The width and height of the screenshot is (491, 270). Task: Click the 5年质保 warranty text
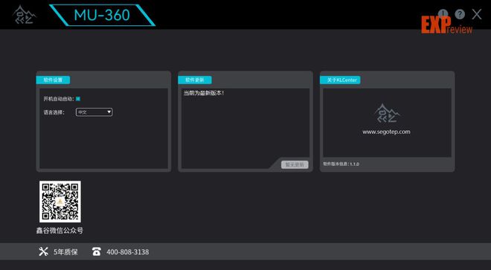[65, 252]
